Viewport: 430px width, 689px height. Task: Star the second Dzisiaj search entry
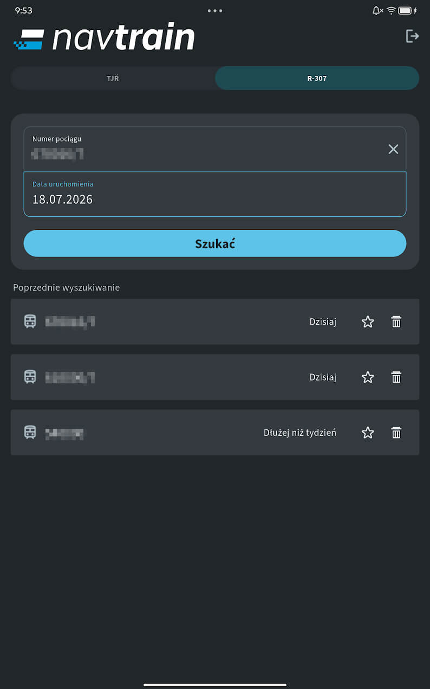[368, 377]
